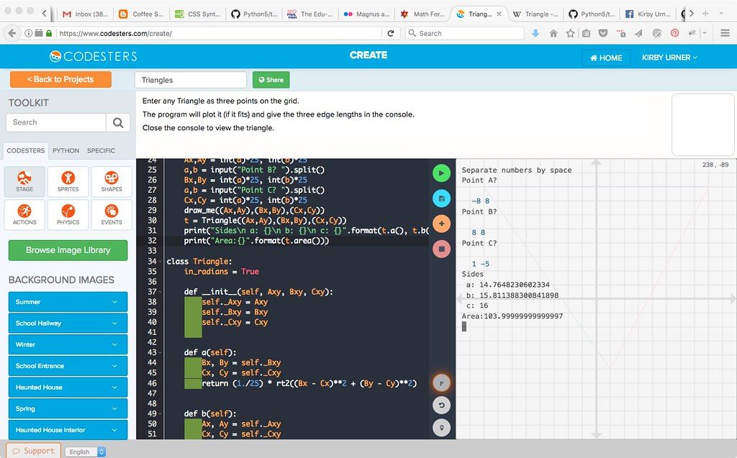Click the in_radians = True code line

pyautogui.click(x=222, y=272)
